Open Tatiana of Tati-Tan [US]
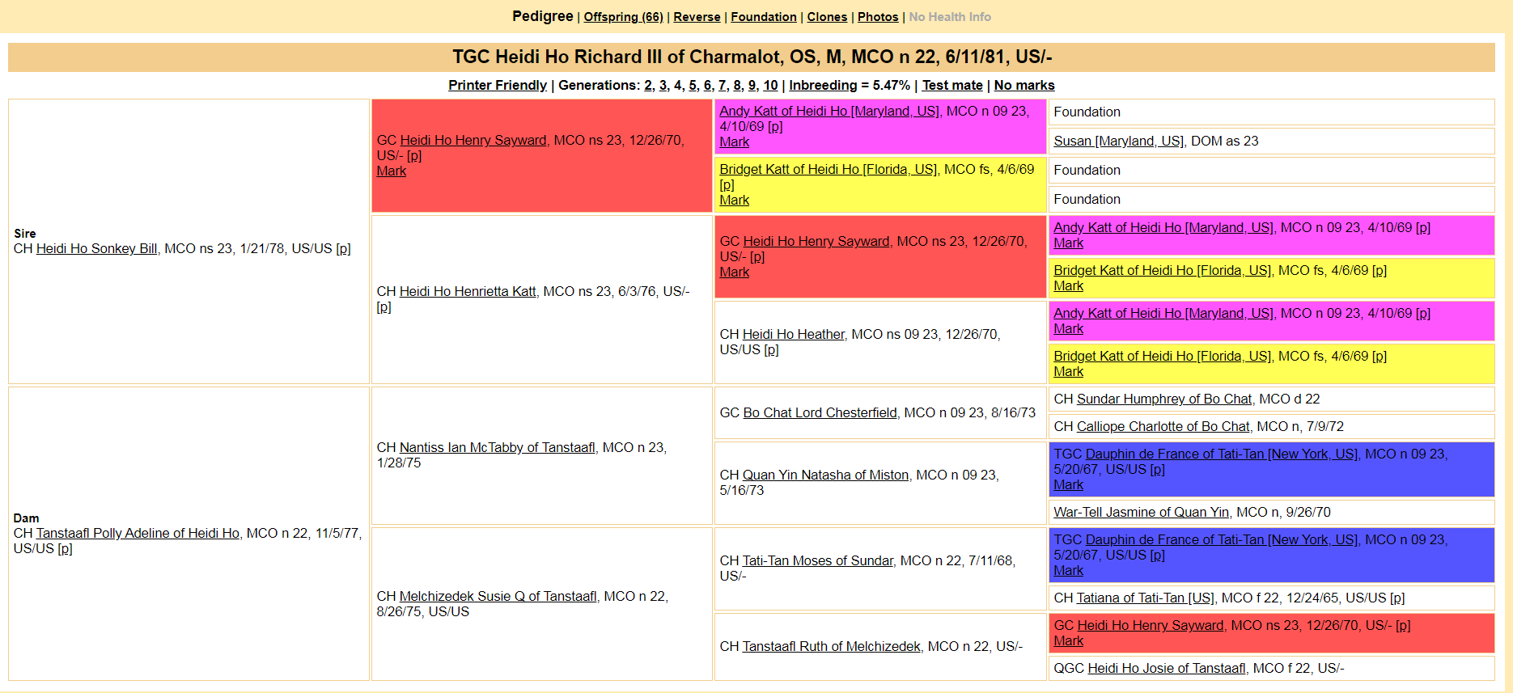The height and width of the screenshot is (693, 1513). pyautogui.click(x=1146, y=598)
